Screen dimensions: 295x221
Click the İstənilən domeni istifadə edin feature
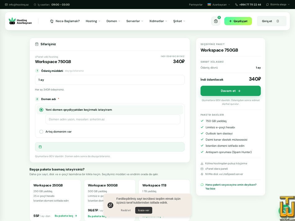225,146
